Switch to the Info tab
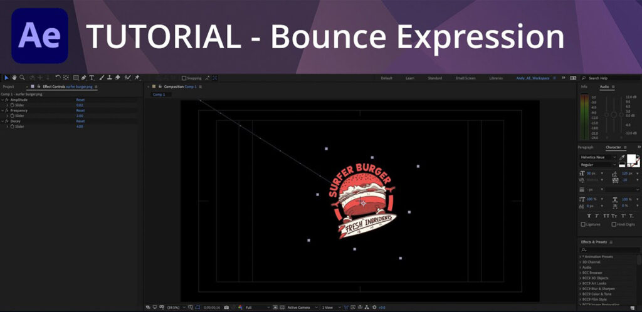This screenshot has width=642, height=312. (x=584, y=86)
